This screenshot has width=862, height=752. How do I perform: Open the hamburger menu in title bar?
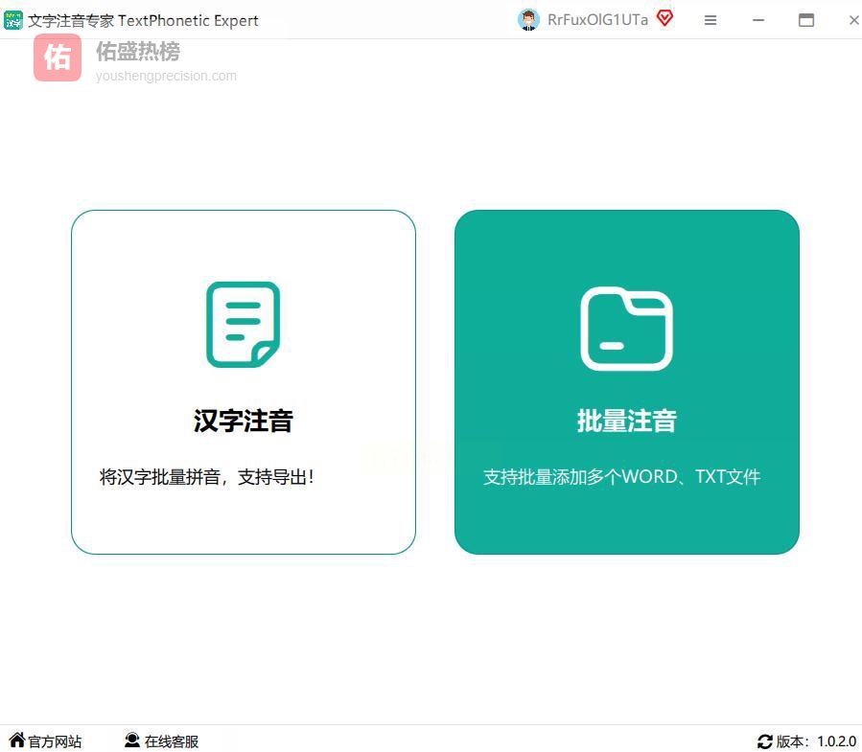coord(711,20)
